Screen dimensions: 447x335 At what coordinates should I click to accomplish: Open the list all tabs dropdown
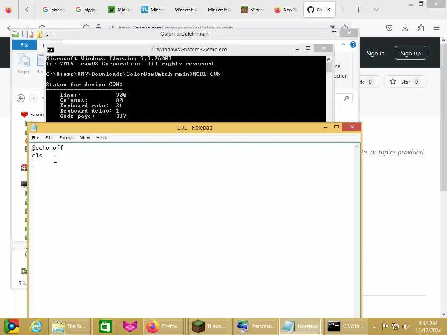point(376,10)
